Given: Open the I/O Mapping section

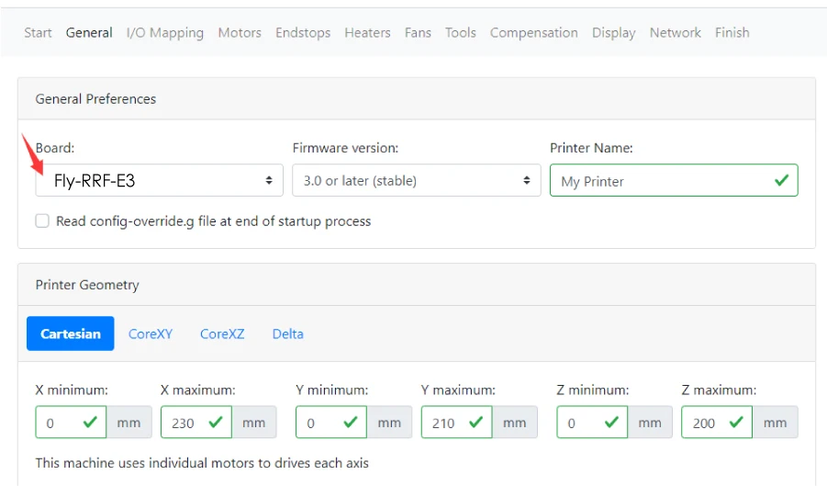Looking at the screenshot, I should [x=165, y=32].
